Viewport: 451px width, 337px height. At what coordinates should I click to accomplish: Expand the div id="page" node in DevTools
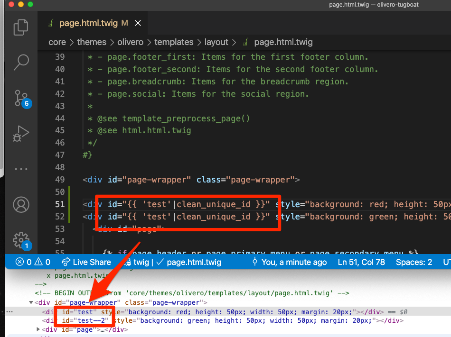pyautogui.click(x=38, y=329)
